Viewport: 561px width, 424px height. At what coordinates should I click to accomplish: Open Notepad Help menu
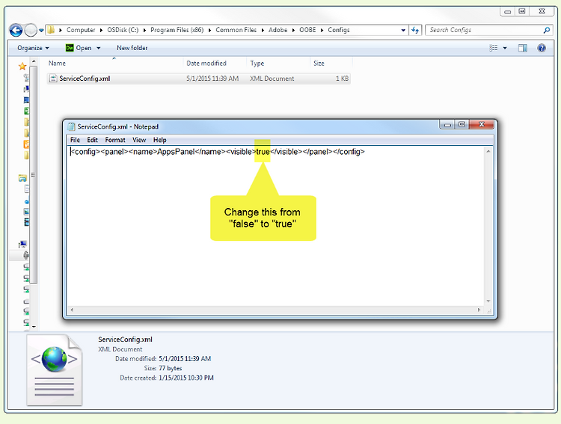tap(159, 140)
